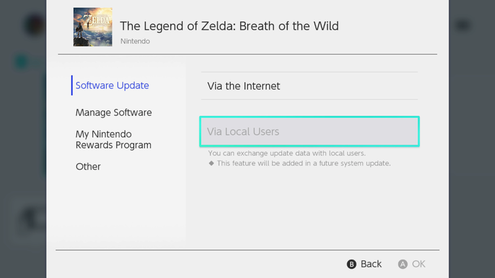Click the blue indicator beside Software Update

pos(72,85)
